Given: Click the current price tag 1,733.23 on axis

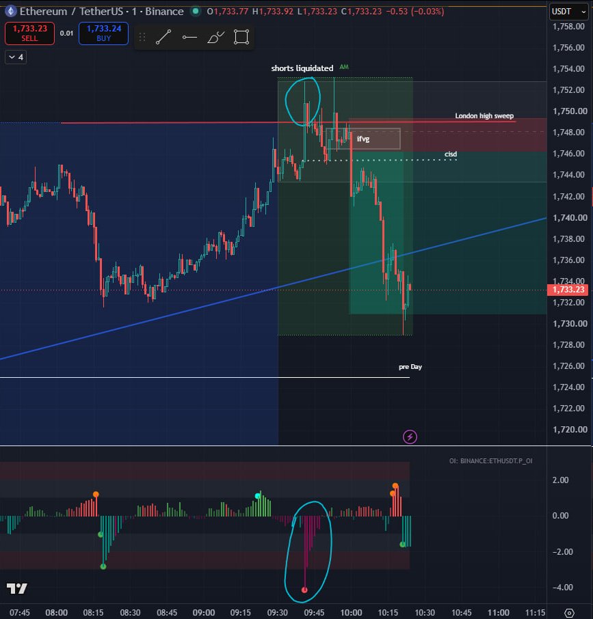Looking at the screenshot, I should click(x=568, y=290).
